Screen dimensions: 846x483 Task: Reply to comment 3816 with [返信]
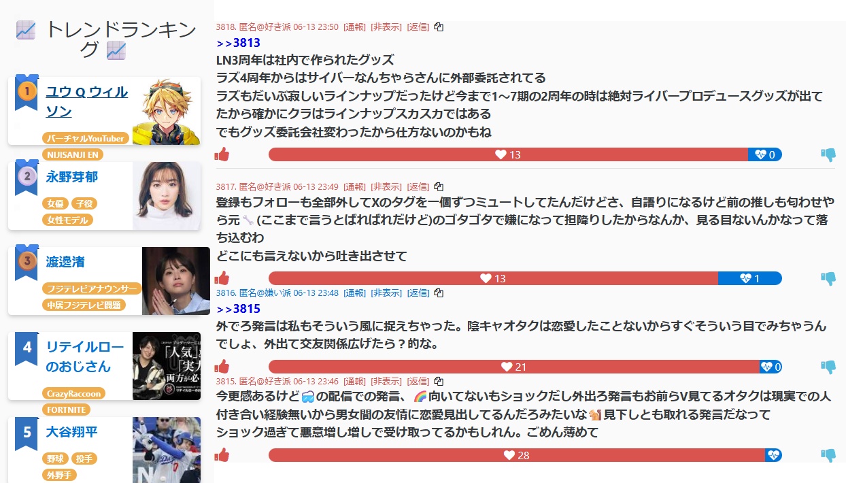418,293
